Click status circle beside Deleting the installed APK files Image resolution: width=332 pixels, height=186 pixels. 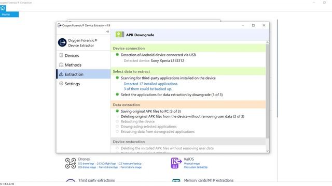[117, 148]
